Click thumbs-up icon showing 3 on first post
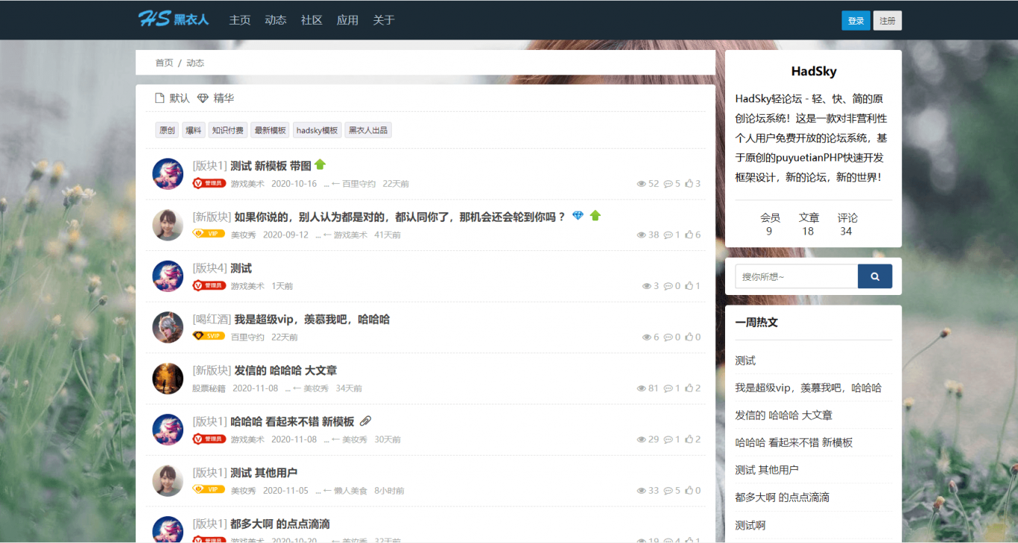 click(689, 184)
